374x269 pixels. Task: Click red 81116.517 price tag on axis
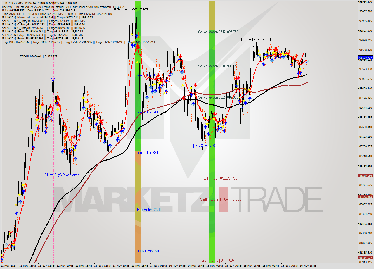tap(365, 258)
